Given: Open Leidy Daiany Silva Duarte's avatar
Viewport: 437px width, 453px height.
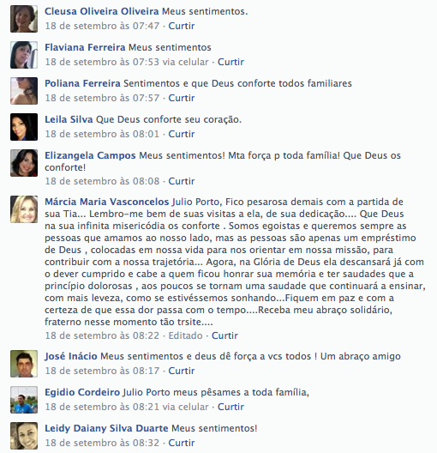Looking at the screenshot, I should (24, 436).
